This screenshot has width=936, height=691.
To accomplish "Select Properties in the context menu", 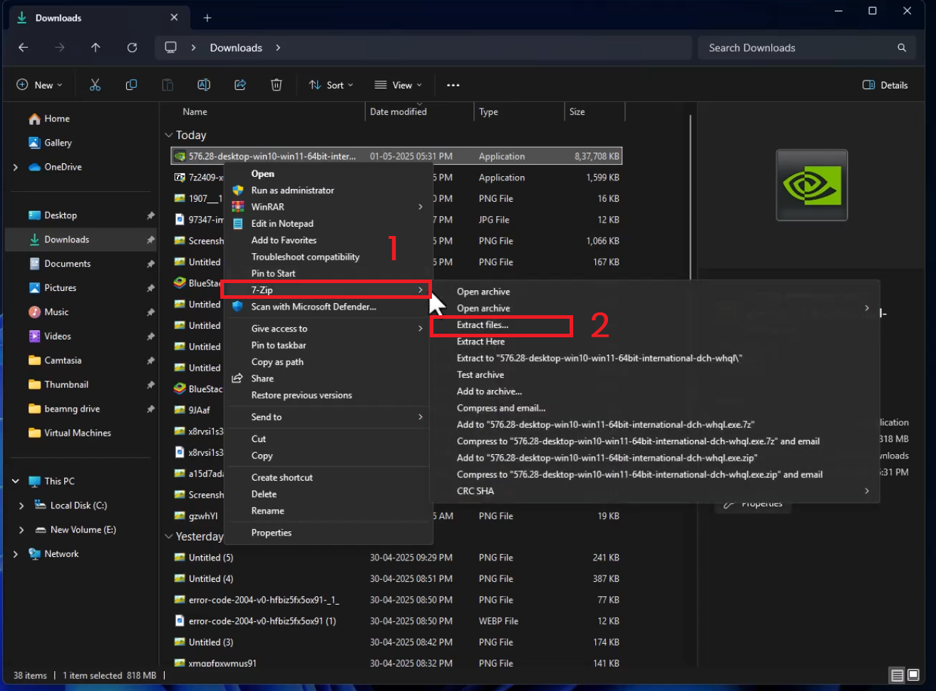I will coord(271,533).
